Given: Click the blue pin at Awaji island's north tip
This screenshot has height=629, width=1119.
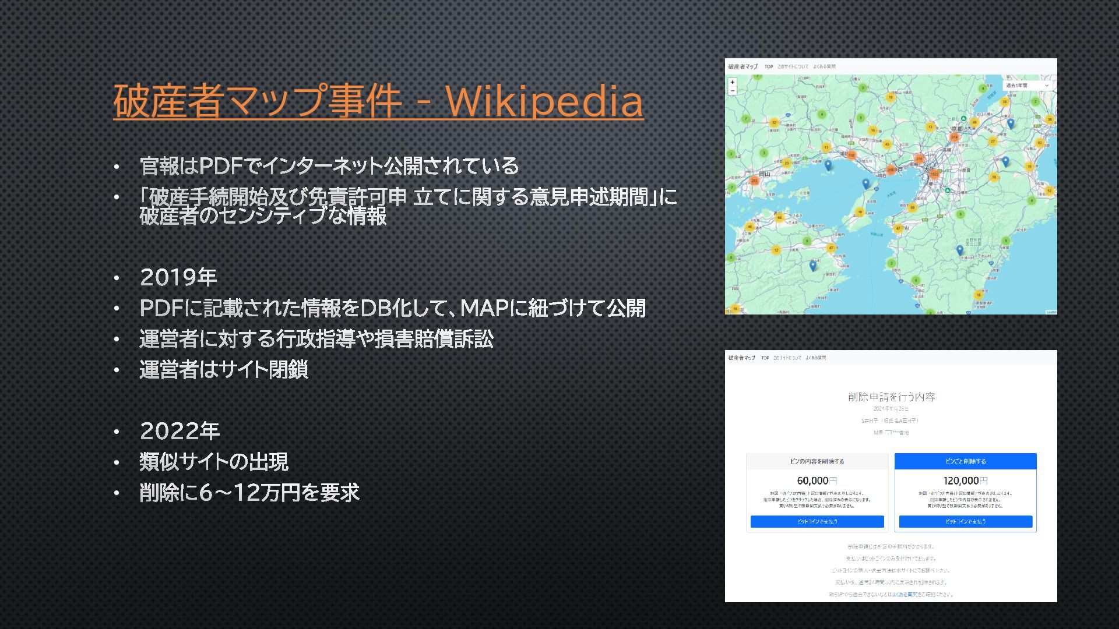Looking at the screenshot, I should [866, 183].
